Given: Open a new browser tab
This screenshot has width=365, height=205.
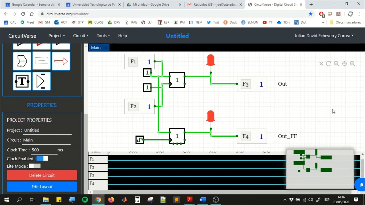Looking at the screenshot, I should (311, 5).
